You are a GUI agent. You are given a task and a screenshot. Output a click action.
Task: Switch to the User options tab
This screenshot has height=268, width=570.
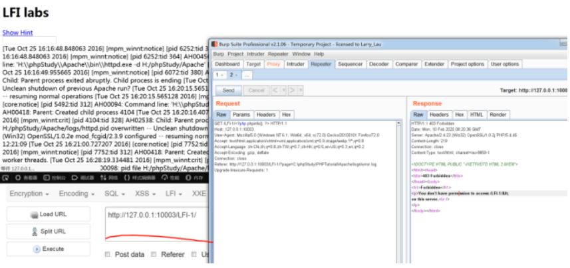[x=505, y=64]
